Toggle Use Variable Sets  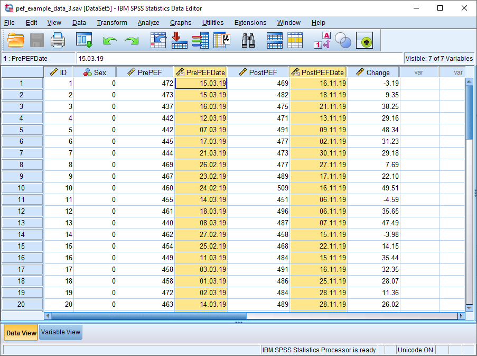coord(343,40)
